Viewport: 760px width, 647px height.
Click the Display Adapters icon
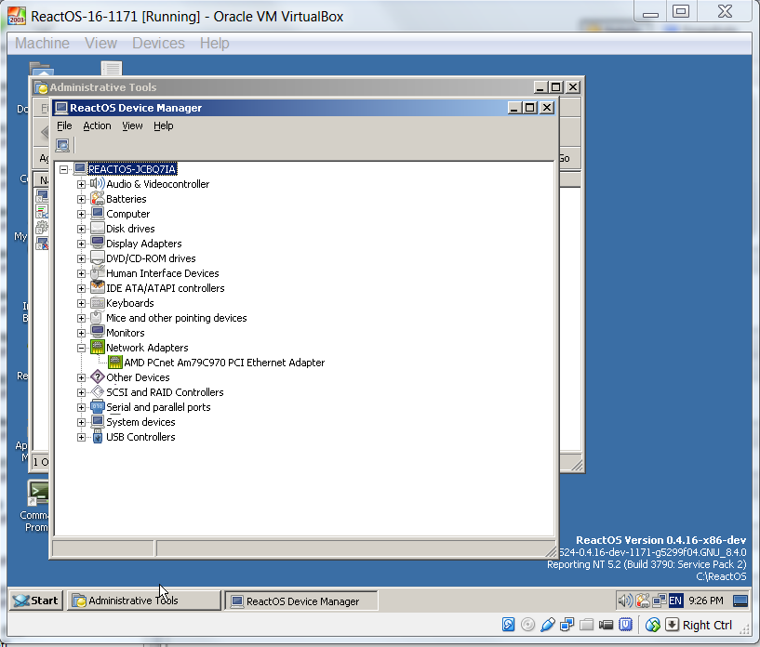click(98, 244)
